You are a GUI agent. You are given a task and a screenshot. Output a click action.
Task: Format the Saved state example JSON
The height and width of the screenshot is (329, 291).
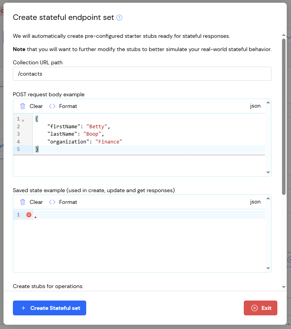pyautogui.click(x=63, y=202)
